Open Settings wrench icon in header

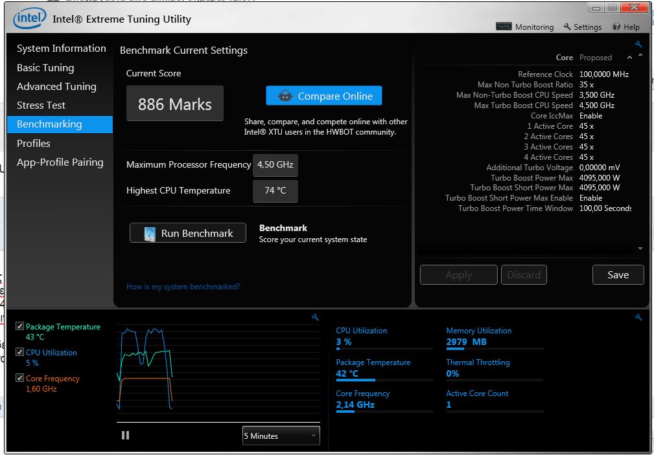coord(567,27)
